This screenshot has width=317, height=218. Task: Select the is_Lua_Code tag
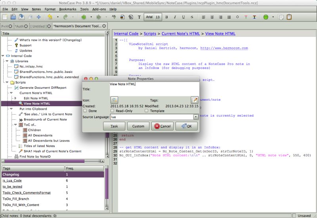[x=12, y=180]
